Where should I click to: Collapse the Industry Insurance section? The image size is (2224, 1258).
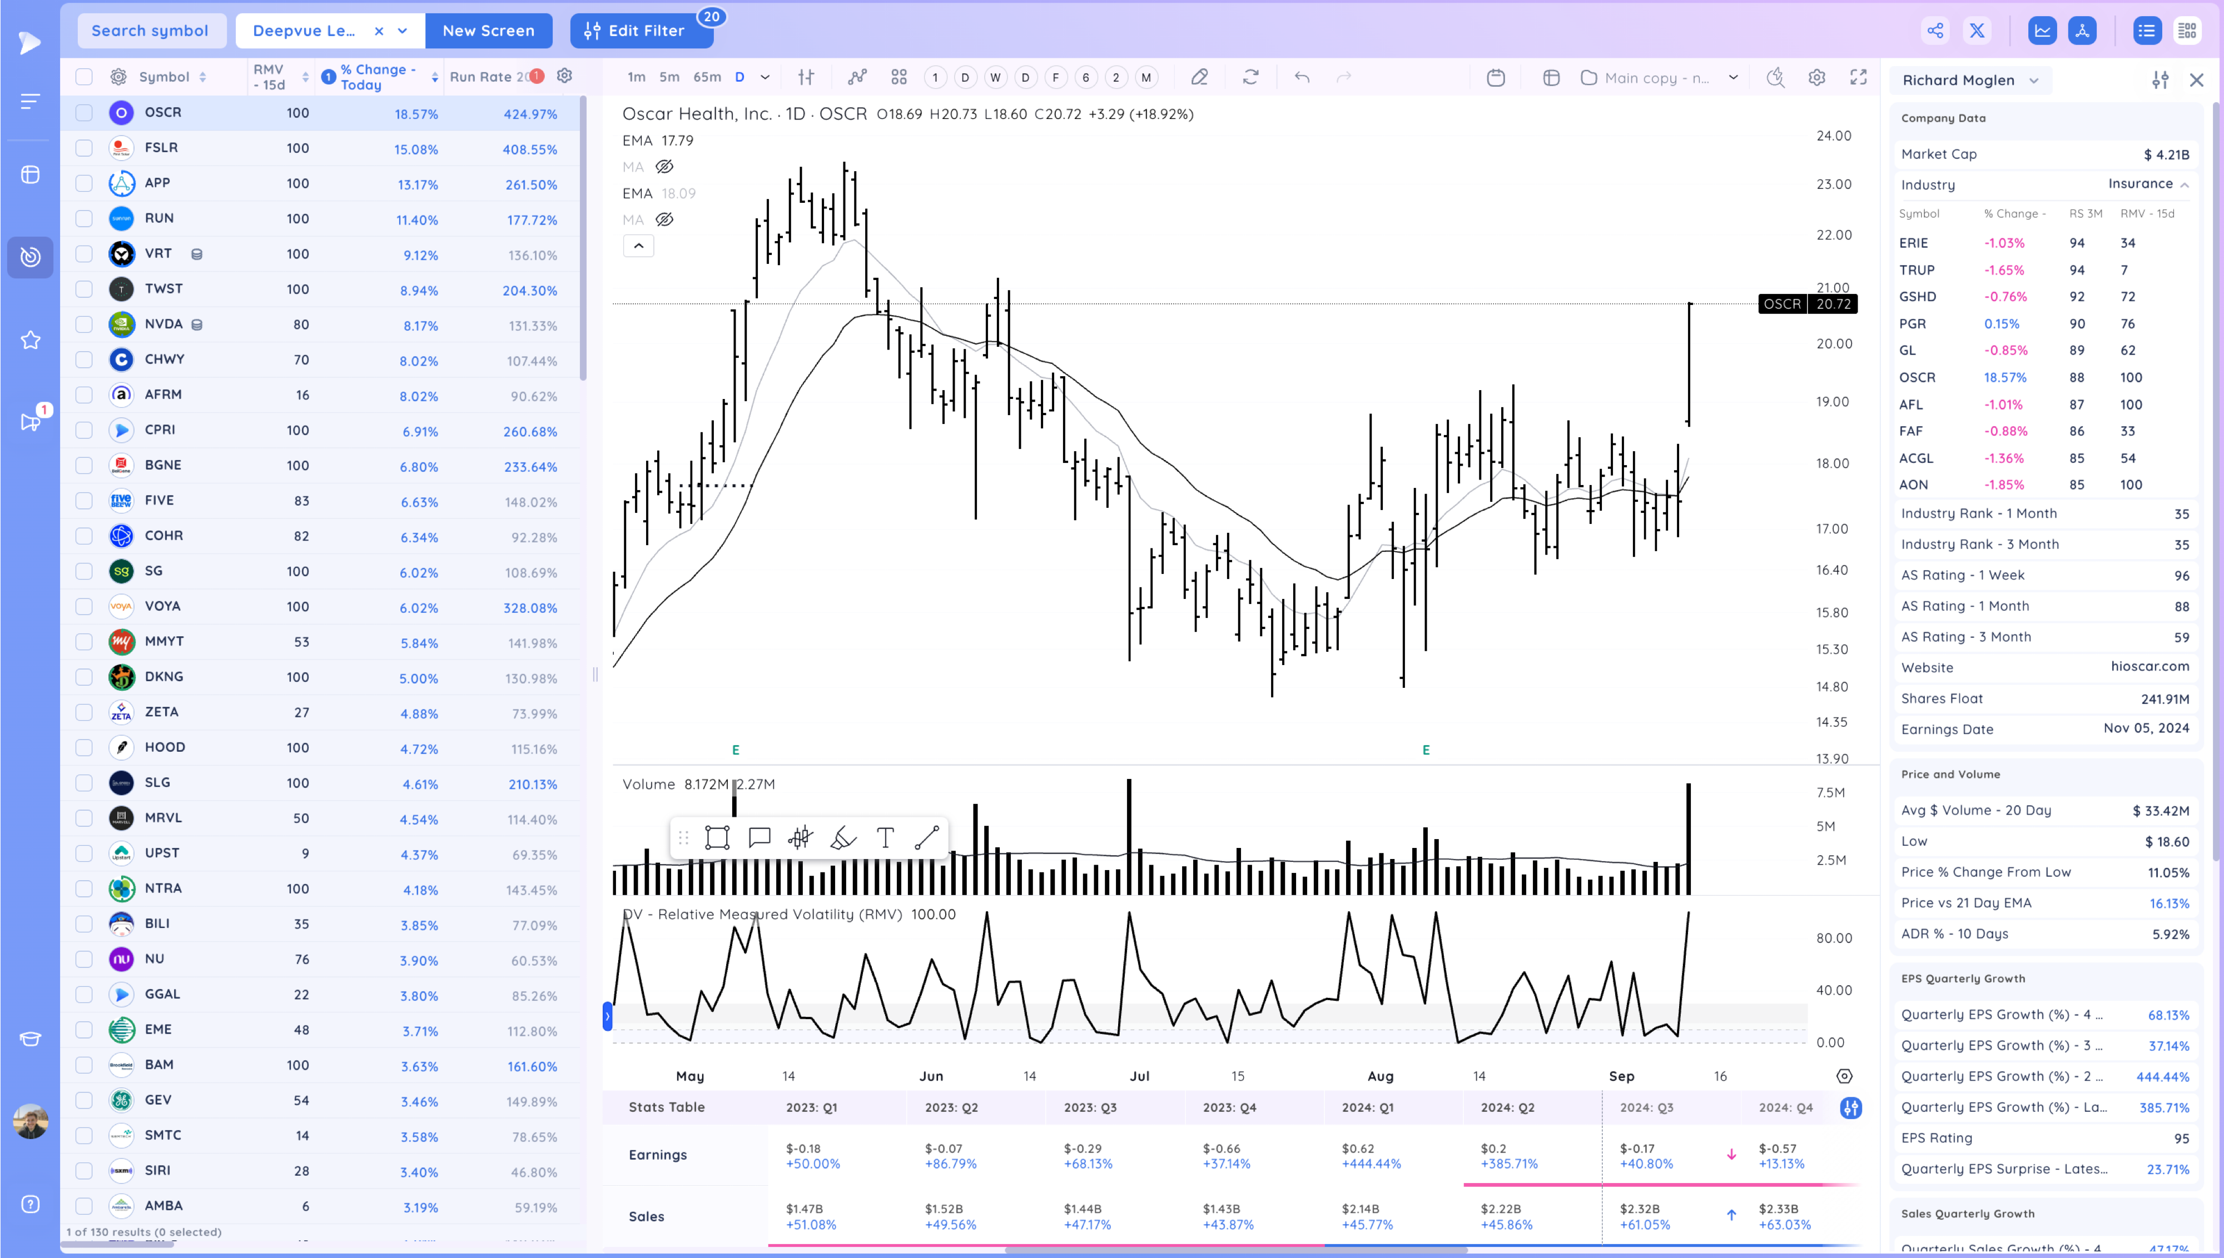pyautogui.click(x=2184, y=185)
